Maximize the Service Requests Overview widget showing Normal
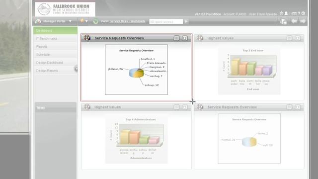318x179 pixels. [x=298, y=107]
